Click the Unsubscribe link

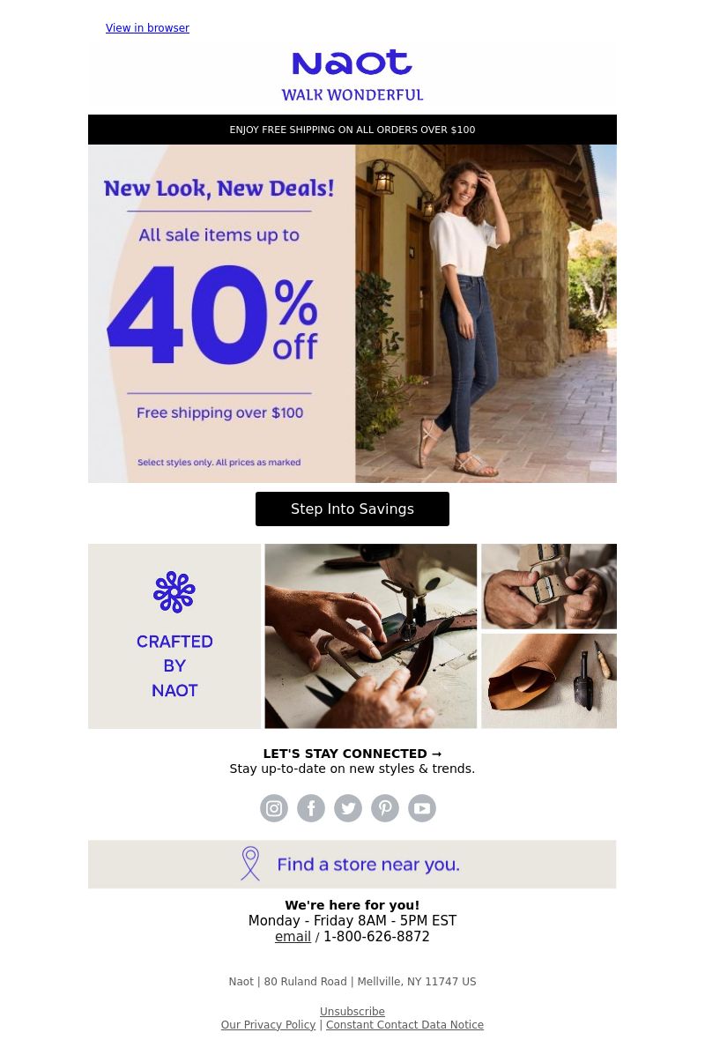tap(352, 1011)
